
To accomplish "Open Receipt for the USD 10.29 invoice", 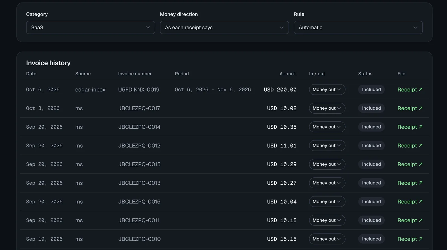I will [x=410, y=164].
